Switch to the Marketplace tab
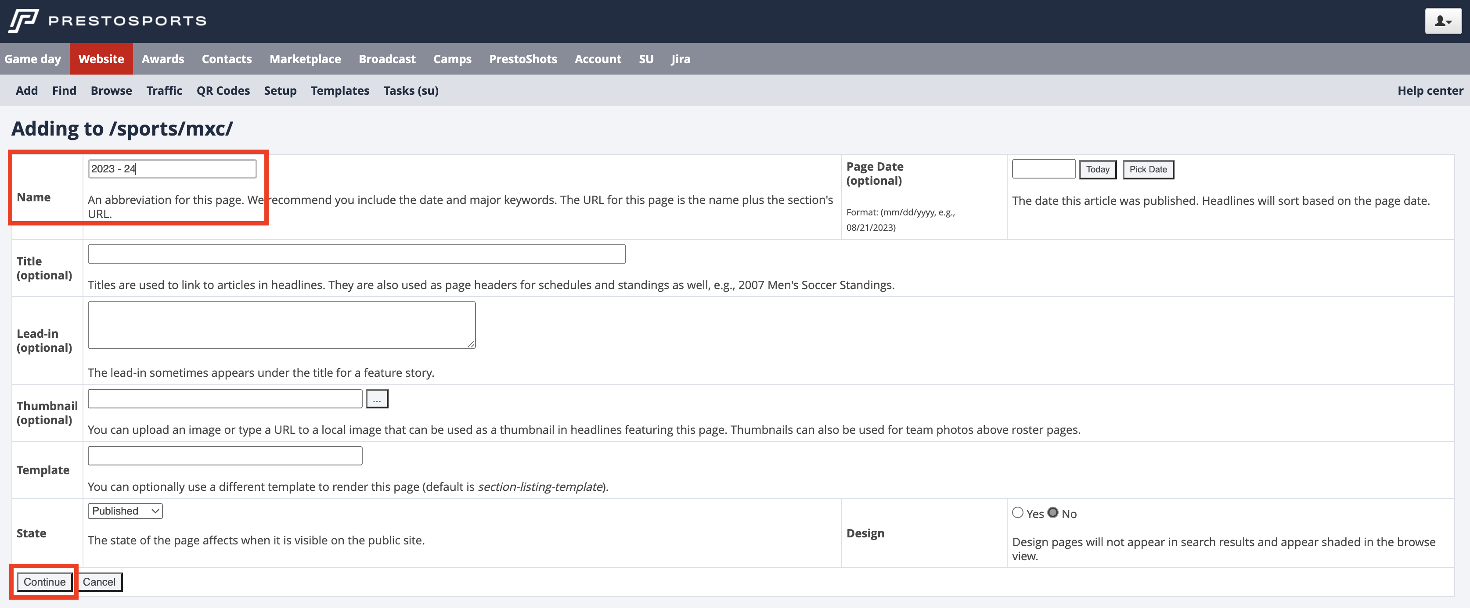The image size is (1470, 608). (305, 59)
